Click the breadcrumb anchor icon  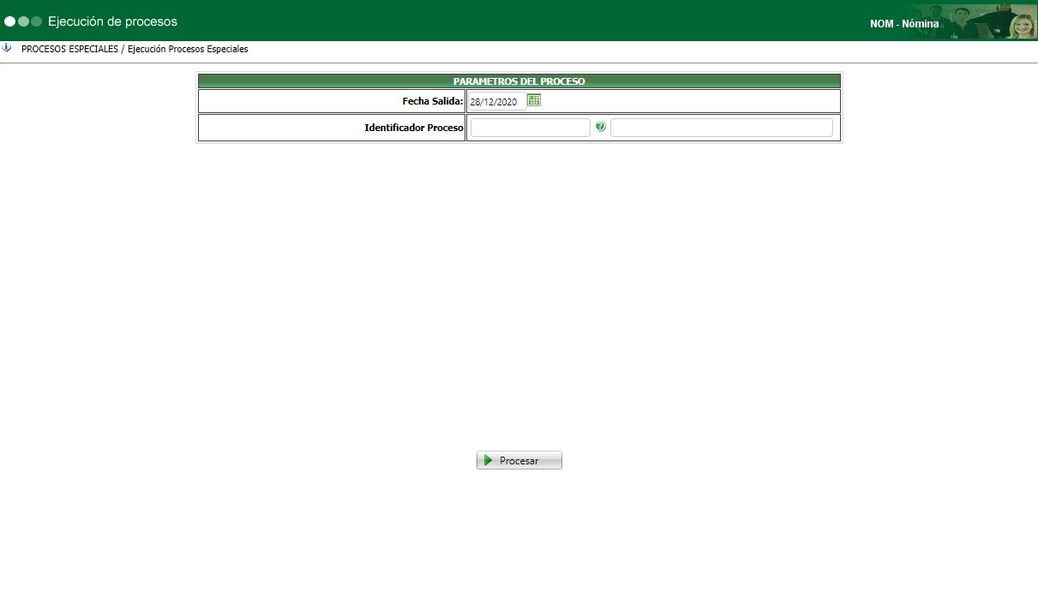[x=7, y=48]
